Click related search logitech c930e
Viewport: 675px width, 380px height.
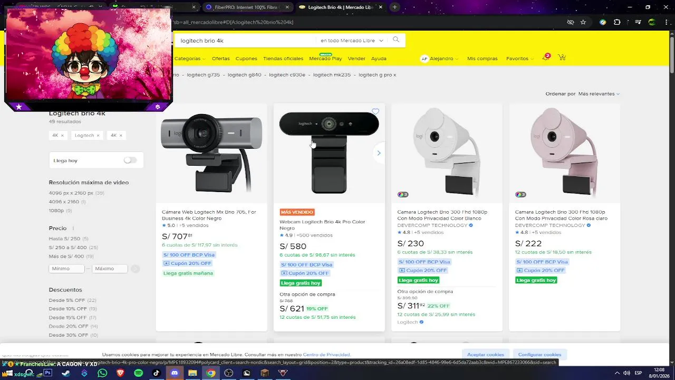click(x=287, y=75)
